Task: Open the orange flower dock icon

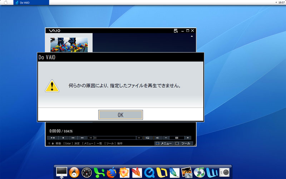Action: point(124,173)
